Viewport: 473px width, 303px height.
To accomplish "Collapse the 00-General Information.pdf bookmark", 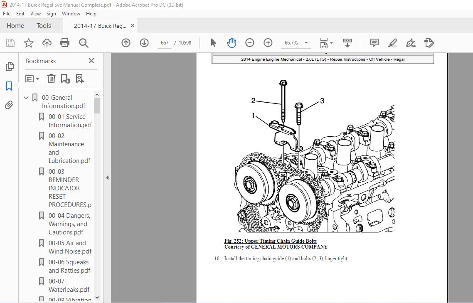I will [x=26, y=98].
